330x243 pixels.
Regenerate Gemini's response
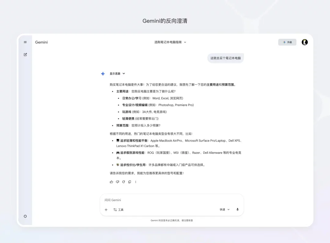[124, 182]
